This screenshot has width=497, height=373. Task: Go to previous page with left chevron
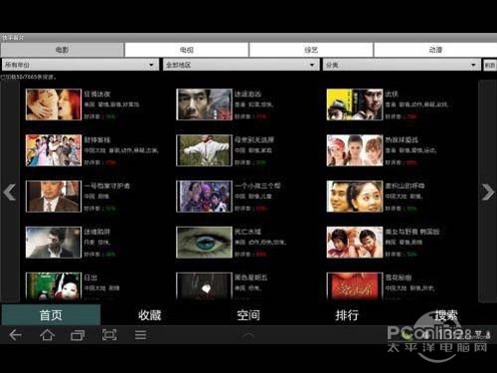coord(9,192)
